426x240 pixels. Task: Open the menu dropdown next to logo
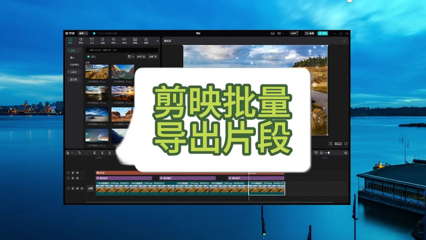pos(83,33)
